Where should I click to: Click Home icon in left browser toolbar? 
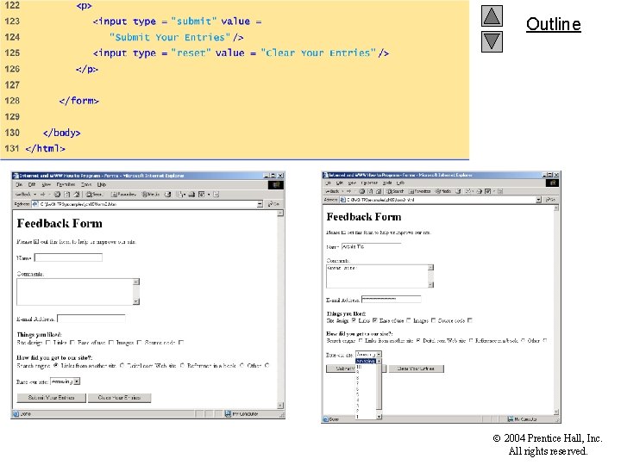[77, 194]
